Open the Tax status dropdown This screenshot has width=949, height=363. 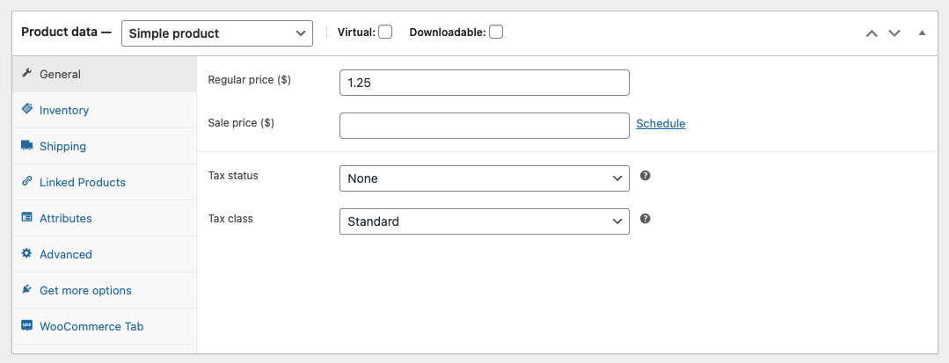pyautogui.click(x=485, y=178)
